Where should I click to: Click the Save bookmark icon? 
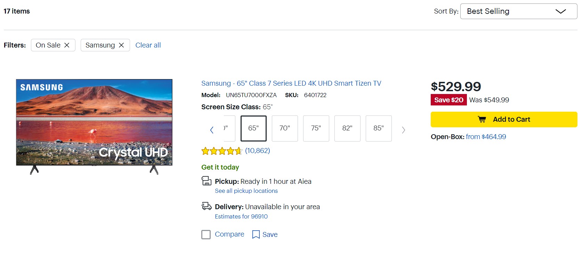256,234
